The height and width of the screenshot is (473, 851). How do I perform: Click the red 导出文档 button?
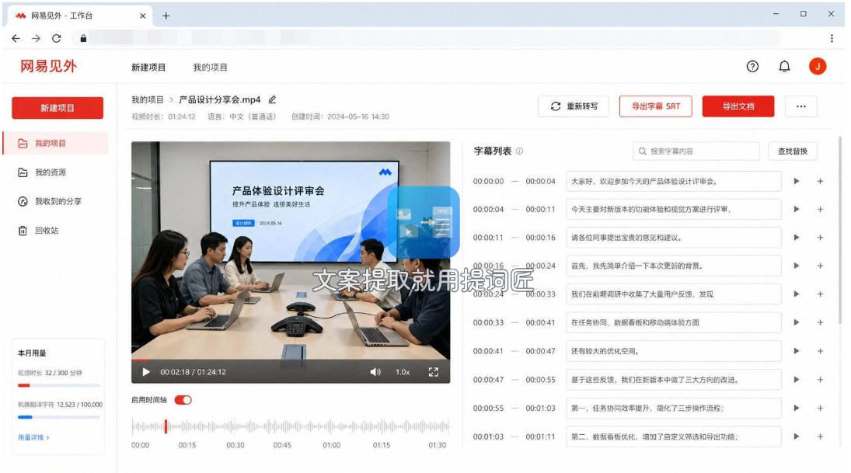click(x=738, y=106)
